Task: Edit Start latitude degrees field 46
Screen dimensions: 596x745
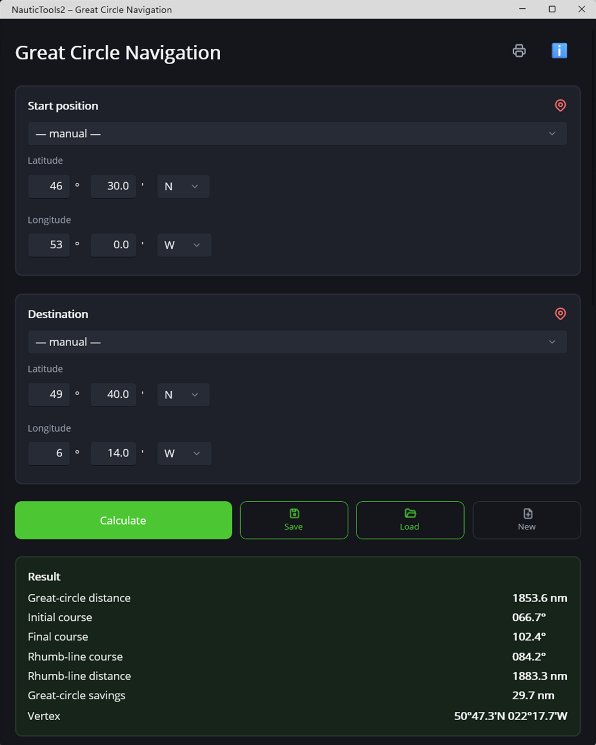Action: click(49, 187)
